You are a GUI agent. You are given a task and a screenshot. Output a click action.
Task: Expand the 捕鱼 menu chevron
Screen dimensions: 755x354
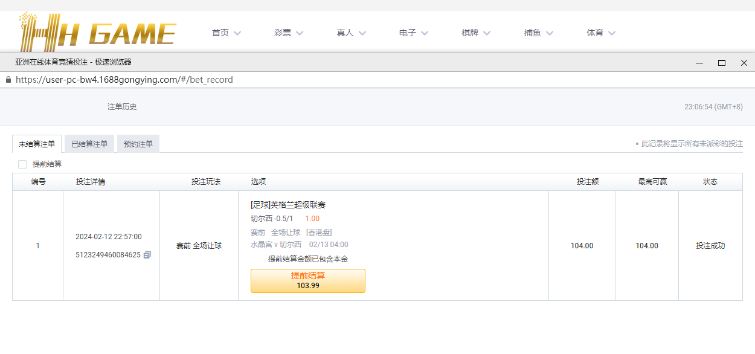coord(550,33)
